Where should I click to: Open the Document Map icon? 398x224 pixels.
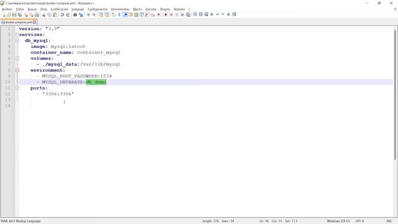pos(136,15)
